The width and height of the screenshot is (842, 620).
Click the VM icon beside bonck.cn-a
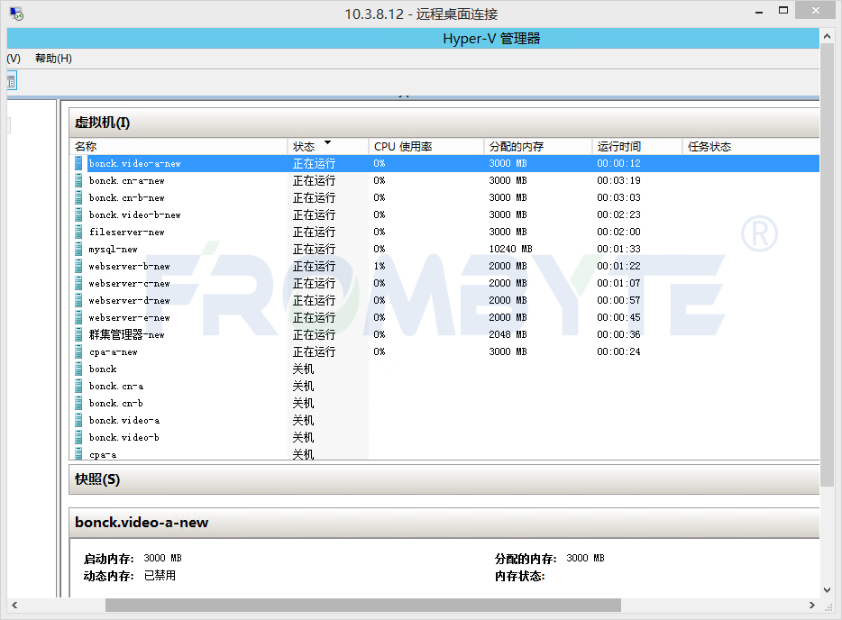(x=79, y=386)
